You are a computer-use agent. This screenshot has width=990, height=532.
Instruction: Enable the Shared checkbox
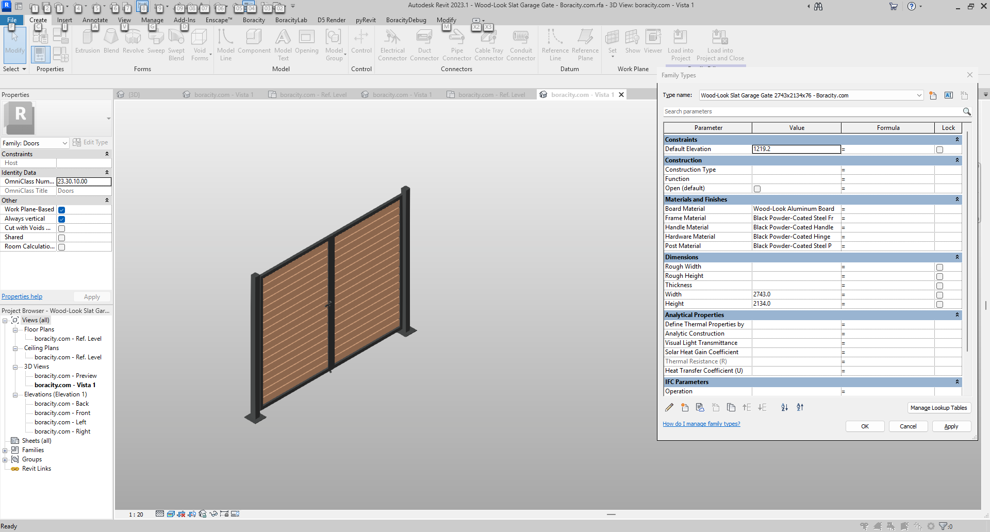click(61, 238)
